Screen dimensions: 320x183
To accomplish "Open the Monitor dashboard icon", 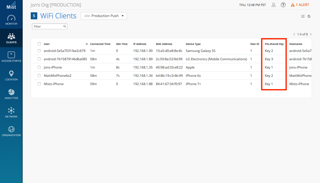I will point(11,19).
